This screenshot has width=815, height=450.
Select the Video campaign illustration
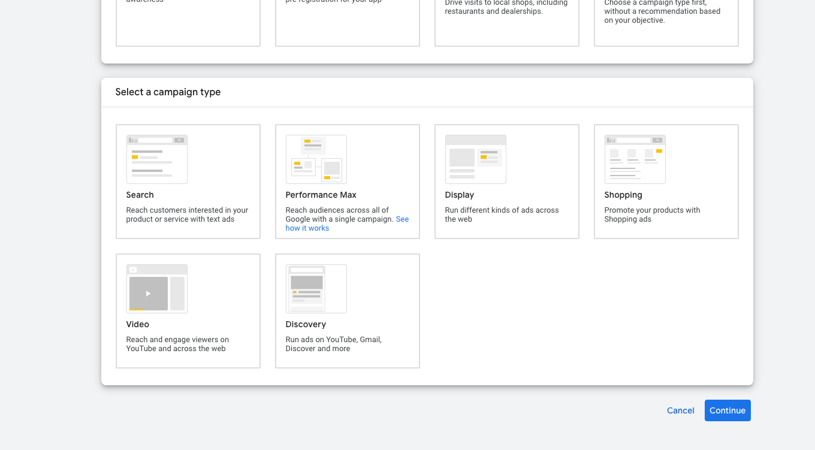click(x=157, y=289)
